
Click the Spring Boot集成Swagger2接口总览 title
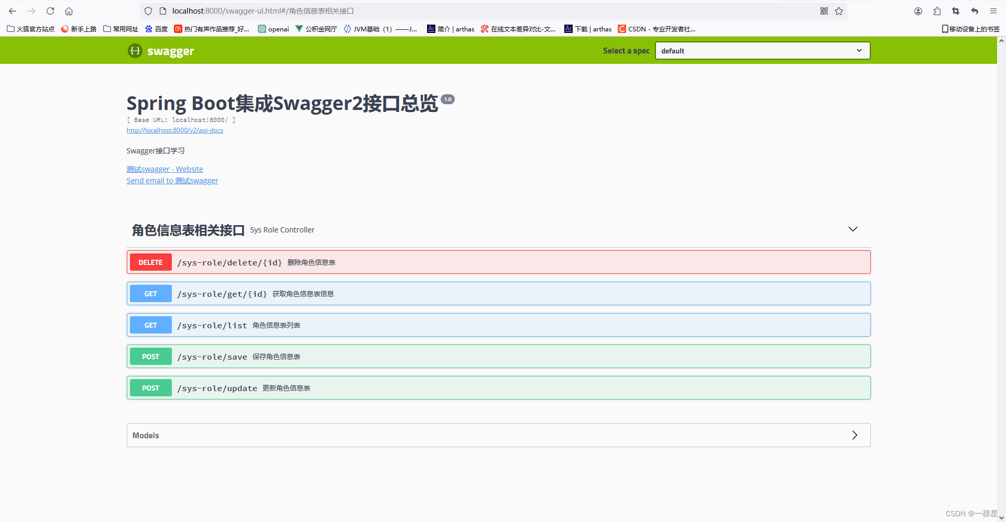(282, 104)
